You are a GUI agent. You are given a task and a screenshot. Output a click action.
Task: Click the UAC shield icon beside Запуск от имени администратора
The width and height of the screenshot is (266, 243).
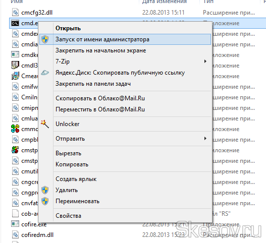(45, 39)
